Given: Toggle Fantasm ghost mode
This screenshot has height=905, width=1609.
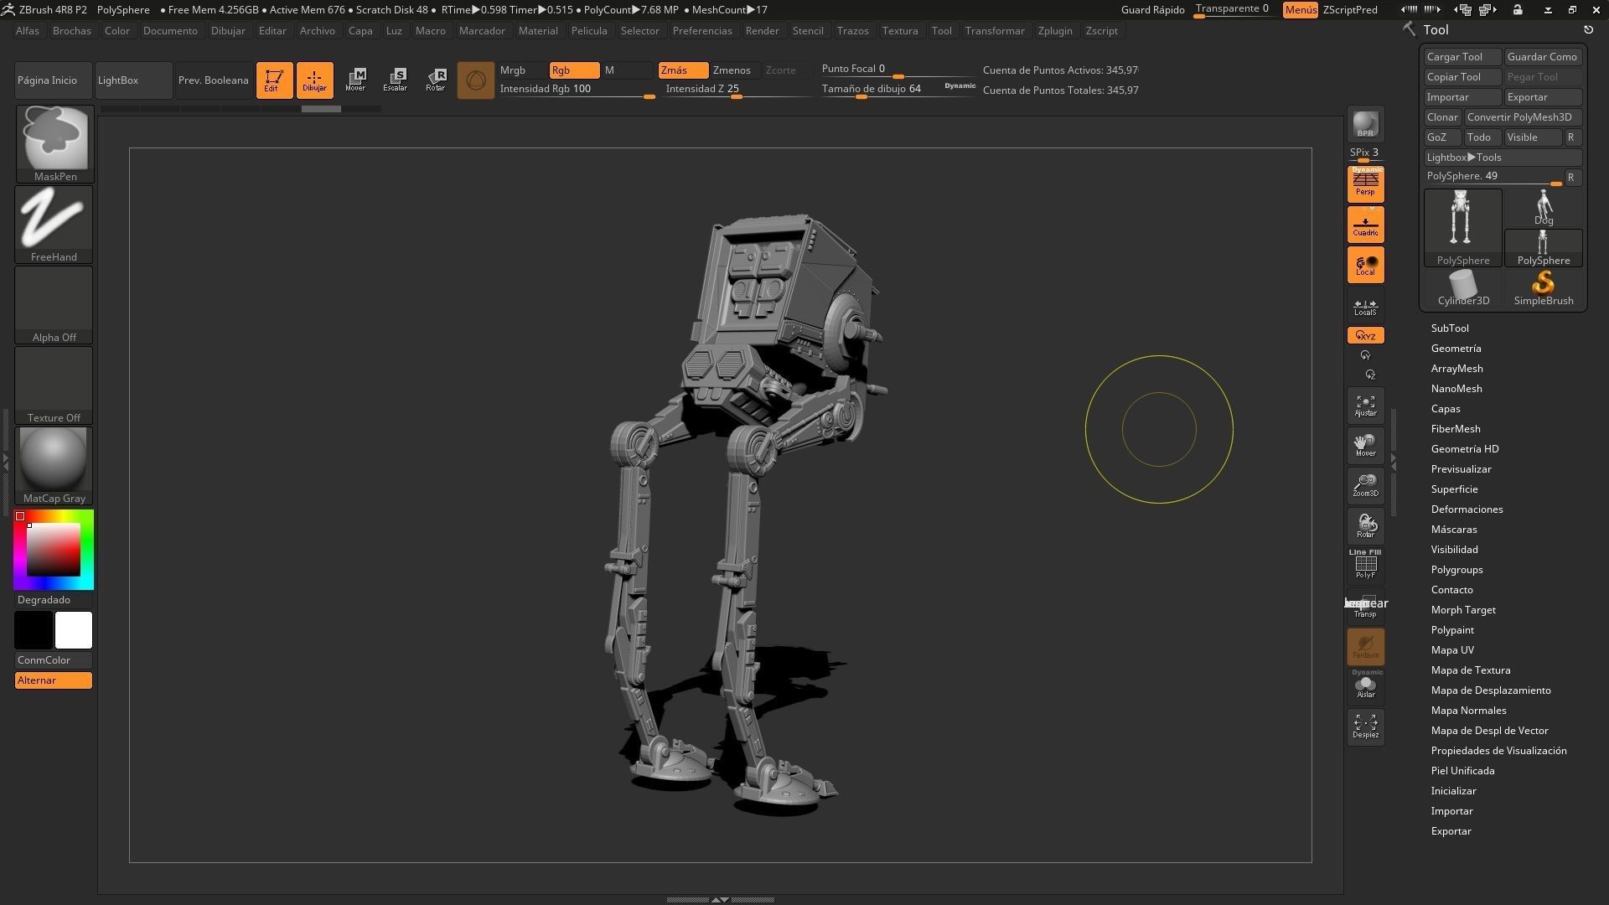Looking at the screenshot, I should [x=1365, y=647].
